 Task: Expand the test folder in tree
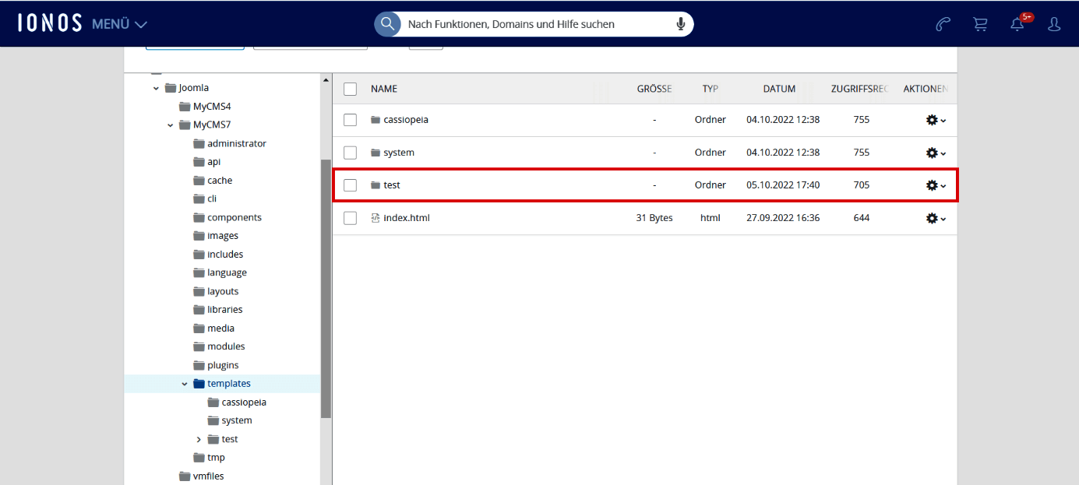click(199, 440)
